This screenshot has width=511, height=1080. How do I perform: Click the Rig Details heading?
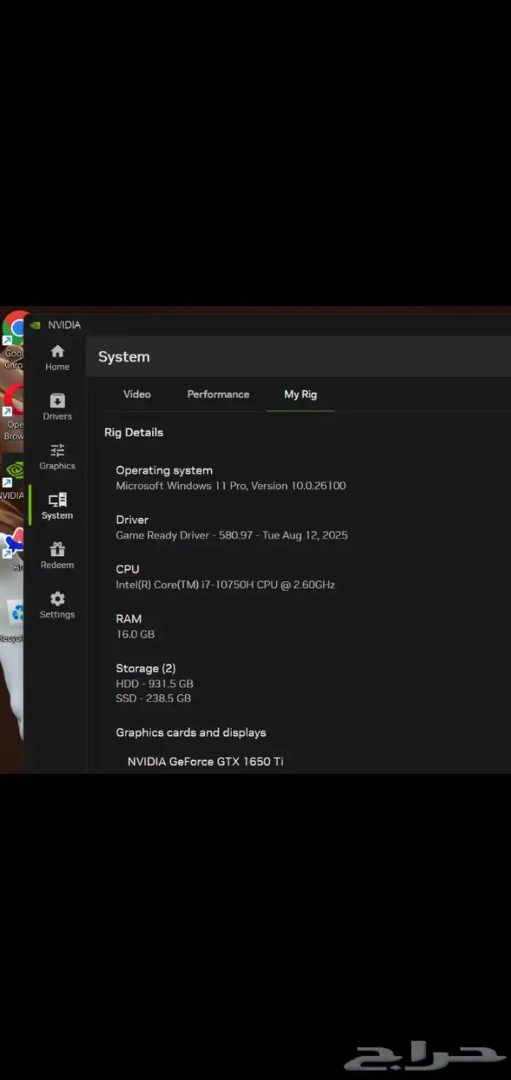pyautogui.click(x=134, y=433)
